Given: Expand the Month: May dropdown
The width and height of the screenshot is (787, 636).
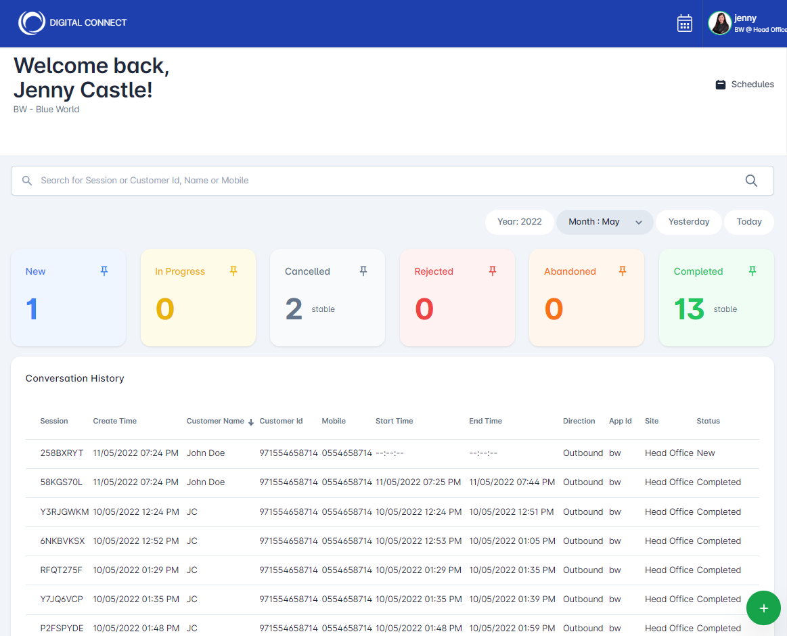Looking at the screenshot, I should coord(604,222).
